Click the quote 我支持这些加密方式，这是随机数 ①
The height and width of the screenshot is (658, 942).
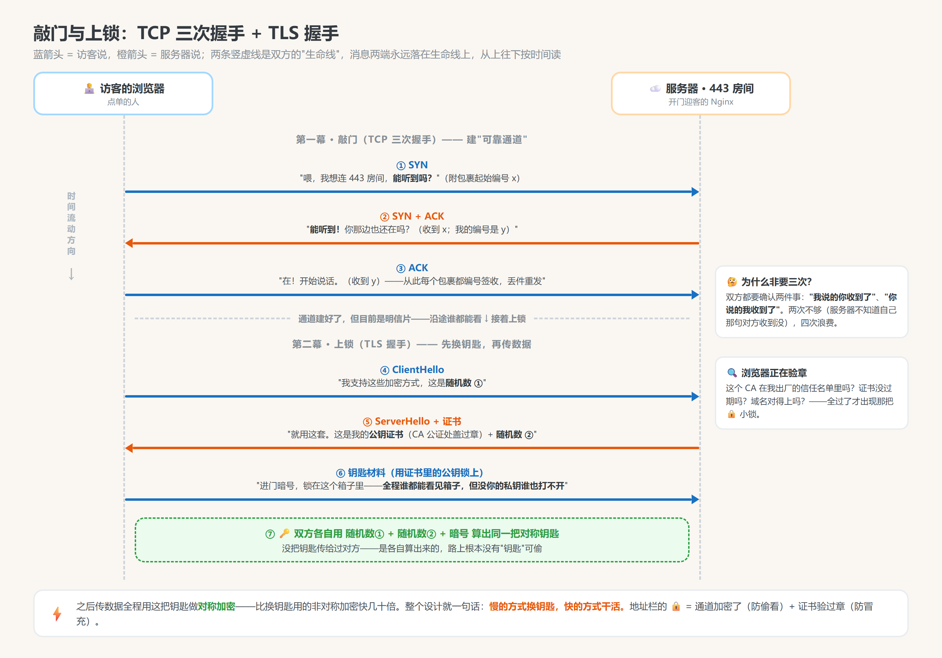412,383
